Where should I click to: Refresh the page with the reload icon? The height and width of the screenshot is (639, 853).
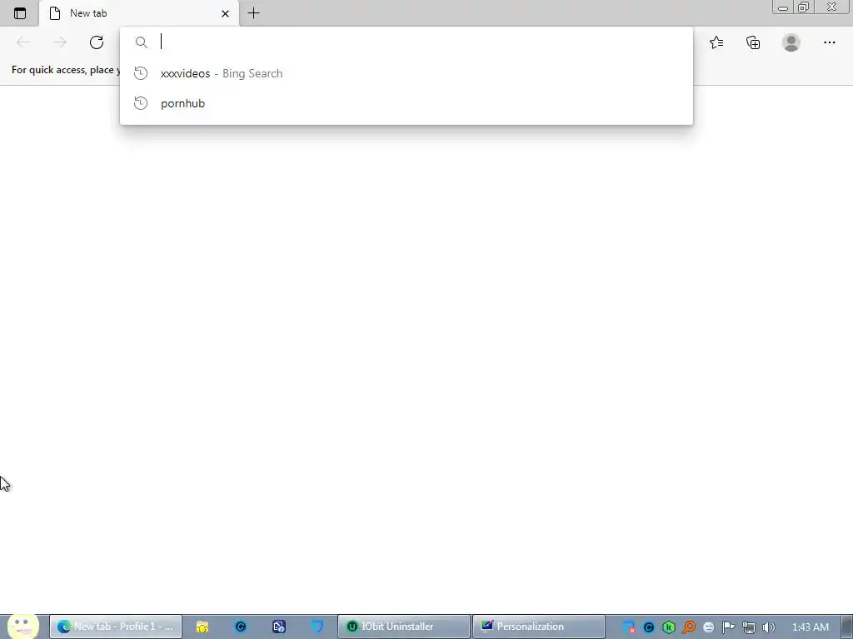[97, 42]
